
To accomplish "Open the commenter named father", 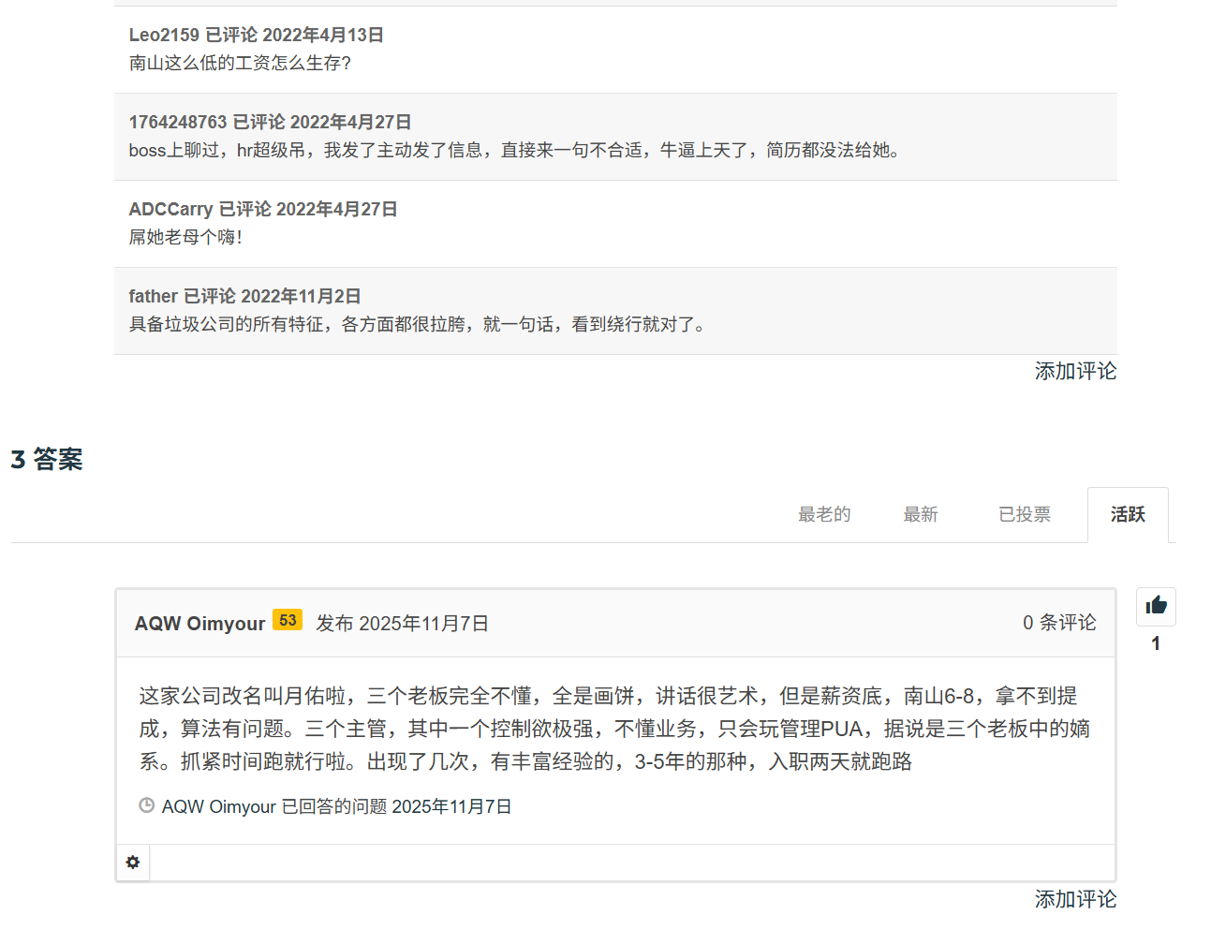I will pyautogui.click(x=153, y=296).
